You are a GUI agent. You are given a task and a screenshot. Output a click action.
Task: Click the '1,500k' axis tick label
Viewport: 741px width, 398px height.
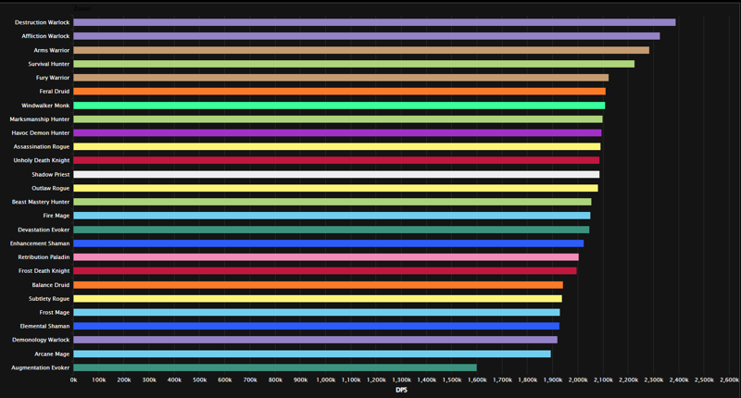point(452,380)
